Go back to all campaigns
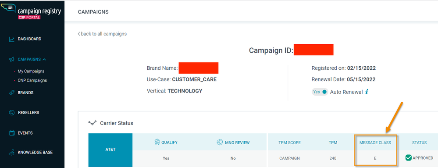Viewport: 438px width, 168px height. pos(102,34)
